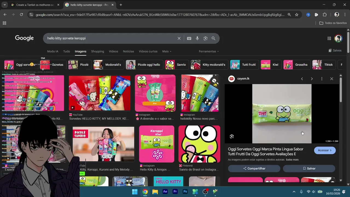Click the Acessar button in preview panel
This screenshot has width=350, height=197.
(325, 150)
